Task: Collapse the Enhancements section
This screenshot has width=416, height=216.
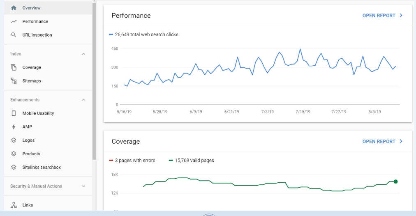Action: coord(83,100)
